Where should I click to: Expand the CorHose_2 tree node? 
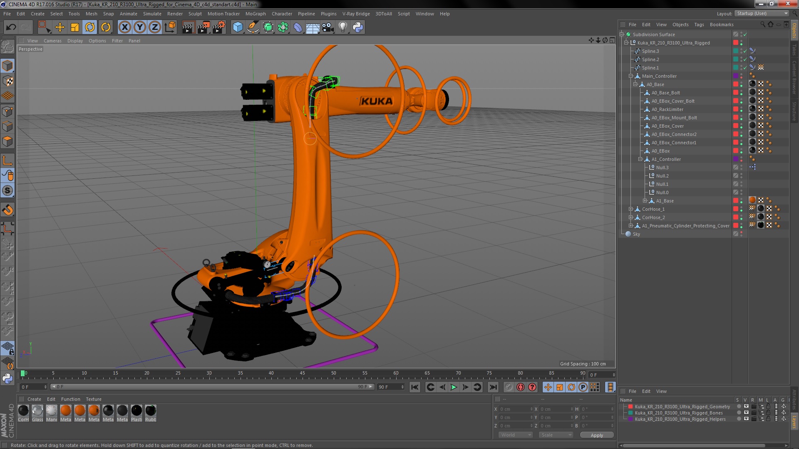tap(631, 217)
